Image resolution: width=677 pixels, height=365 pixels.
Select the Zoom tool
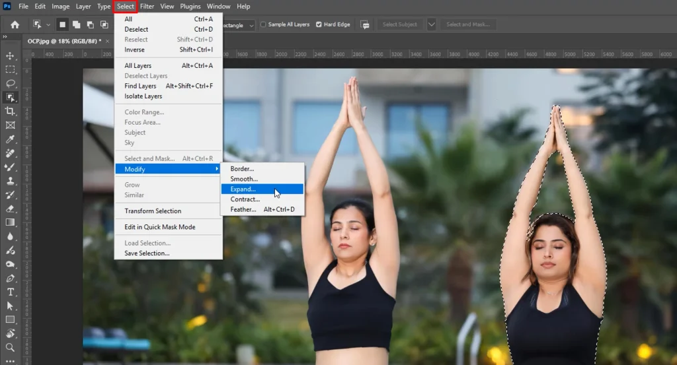click(10, 347)
